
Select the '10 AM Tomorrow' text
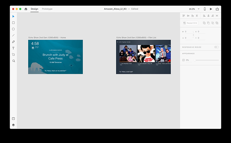coord(55,62)
